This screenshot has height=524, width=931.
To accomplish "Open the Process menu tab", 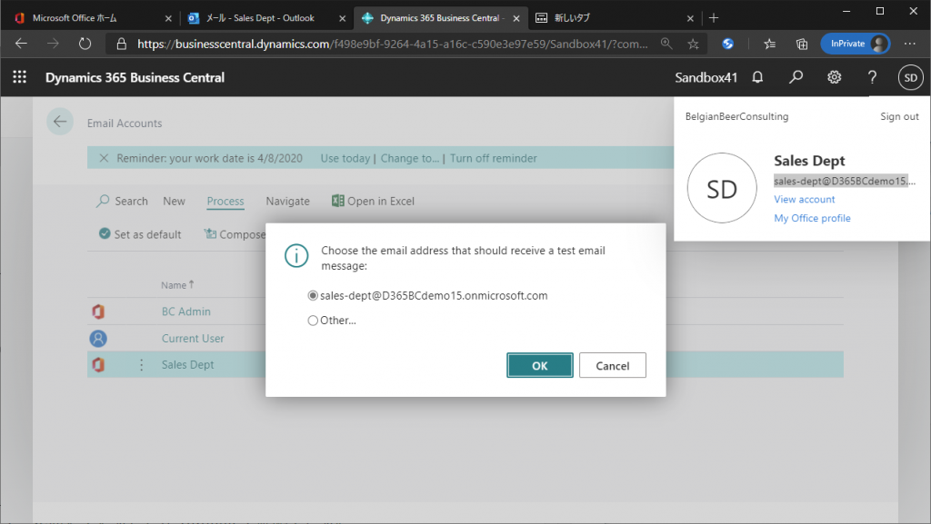I will pos(225,201).
